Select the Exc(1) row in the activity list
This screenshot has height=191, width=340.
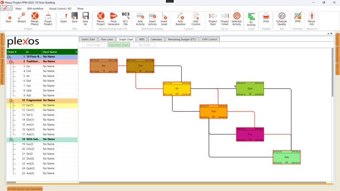click(x=42, y=105)
